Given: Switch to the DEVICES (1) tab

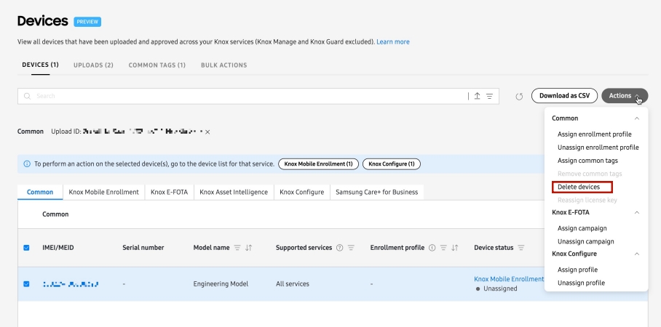Looking at the screenshot, I should pos(41,65).
